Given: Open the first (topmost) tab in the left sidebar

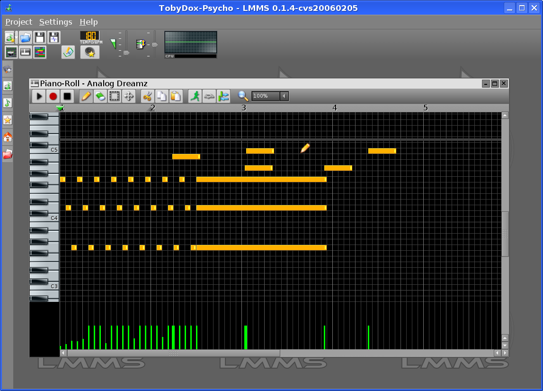Looking at the screenshot, I should pos(8,69).
